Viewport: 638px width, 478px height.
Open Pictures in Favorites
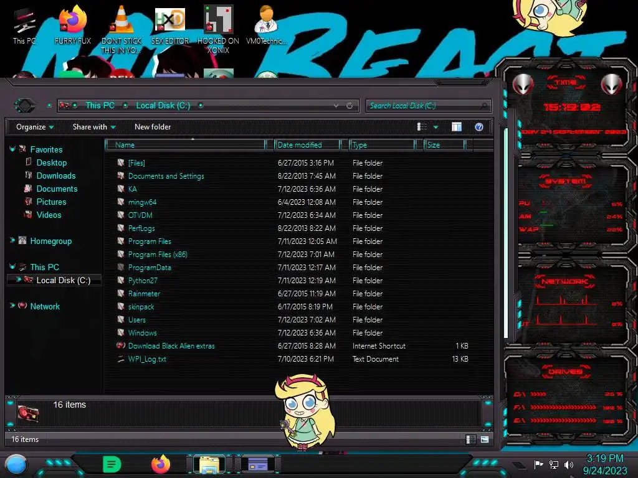point(51,202)
